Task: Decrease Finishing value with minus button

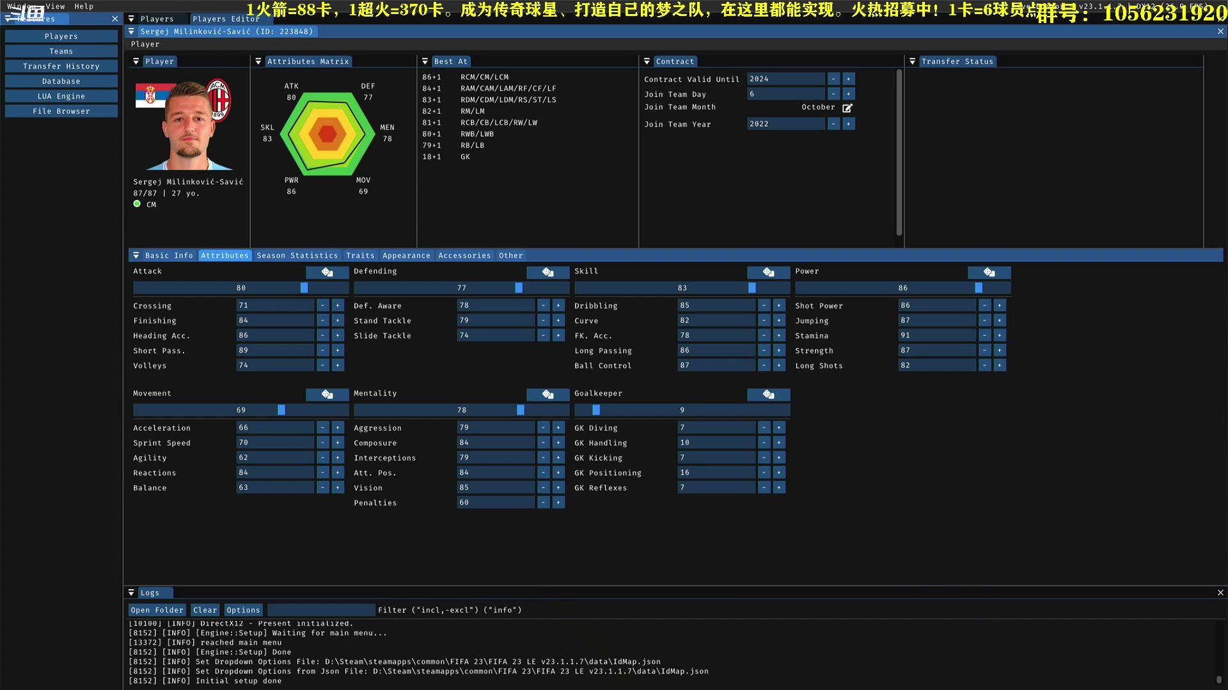Action: (x=323, y=320)
